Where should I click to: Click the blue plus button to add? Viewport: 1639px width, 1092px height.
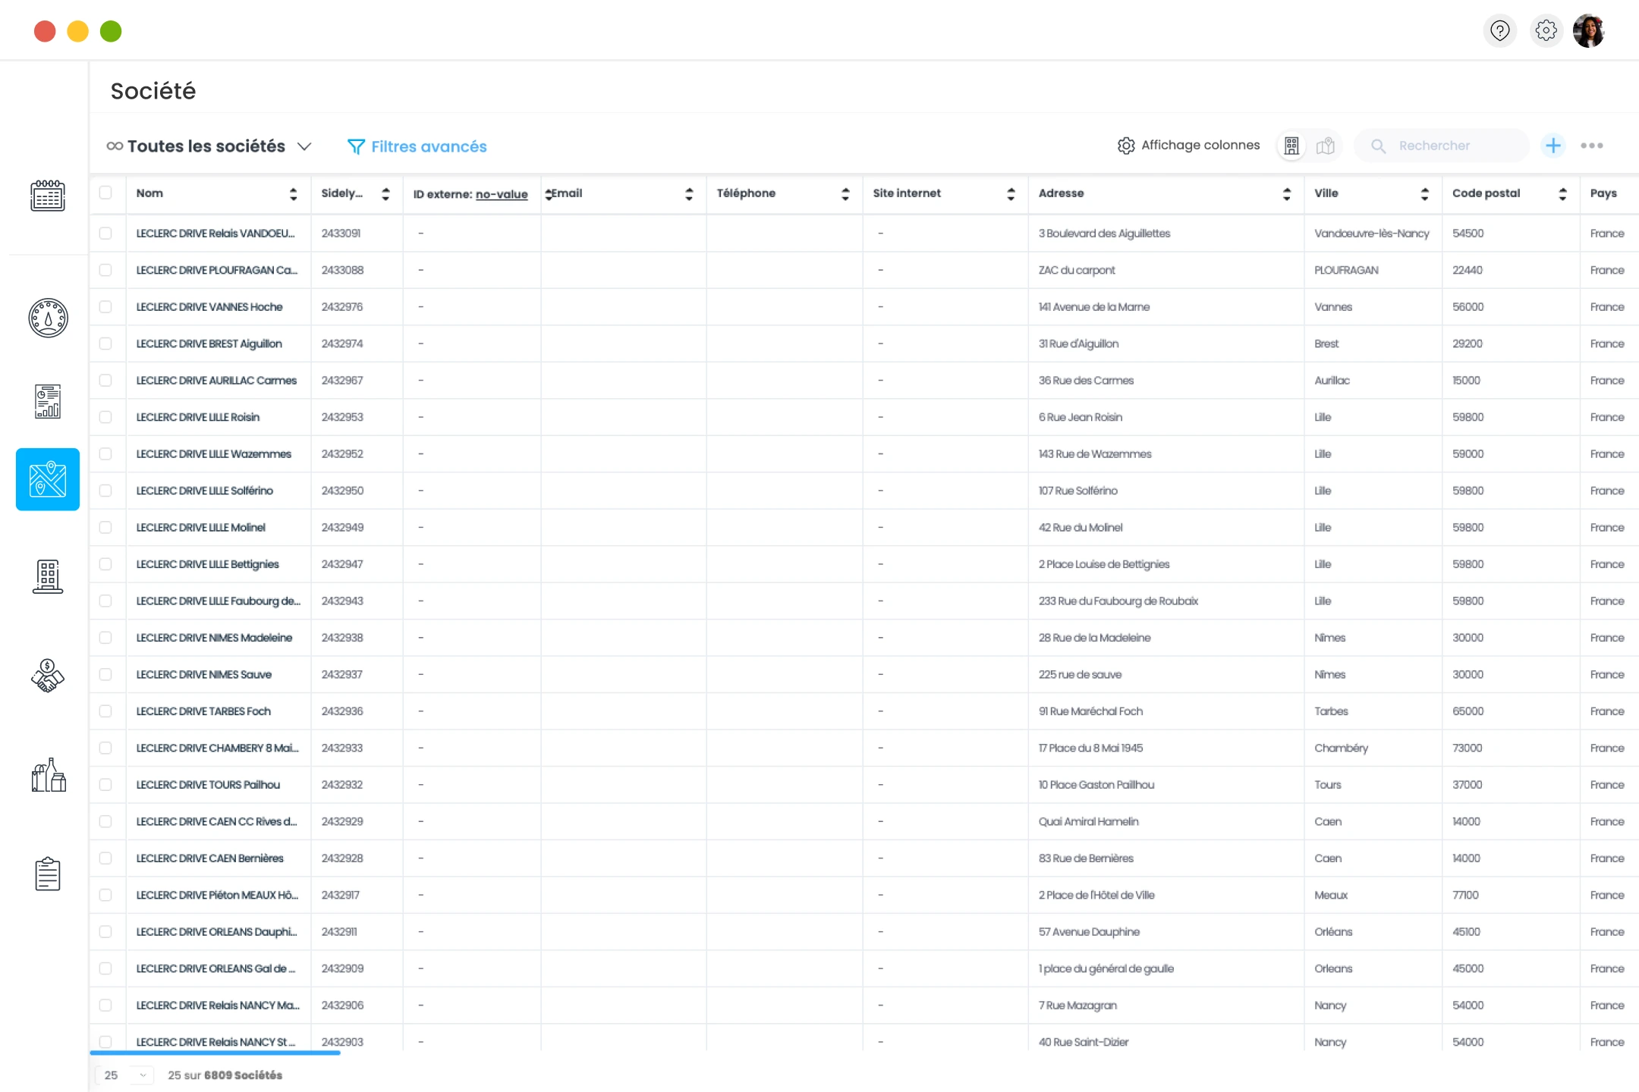(x=1553, y=145)
